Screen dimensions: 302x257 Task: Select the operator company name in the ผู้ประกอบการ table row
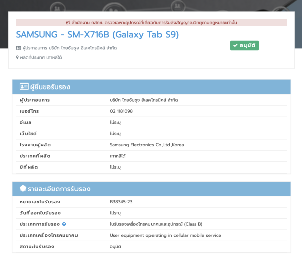143,100
